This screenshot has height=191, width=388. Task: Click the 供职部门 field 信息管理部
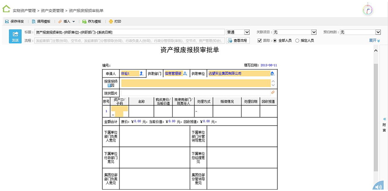173,73
